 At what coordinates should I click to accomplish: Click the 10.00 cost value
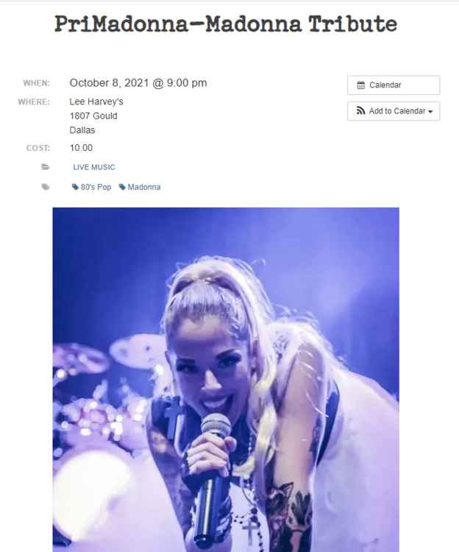[81, 148]
